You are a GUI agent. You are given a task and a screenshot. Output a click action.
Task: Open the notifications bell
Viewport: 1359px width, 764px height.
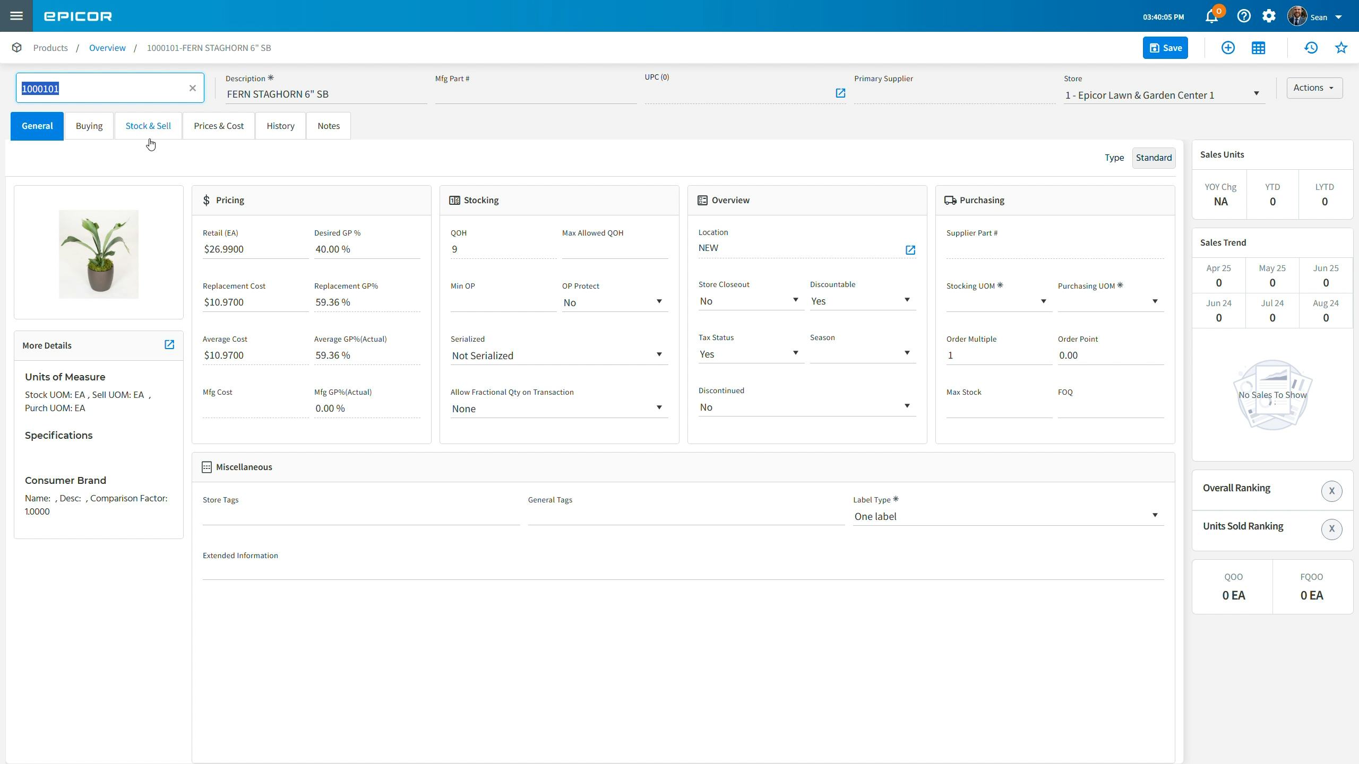tap(1211, 16)
